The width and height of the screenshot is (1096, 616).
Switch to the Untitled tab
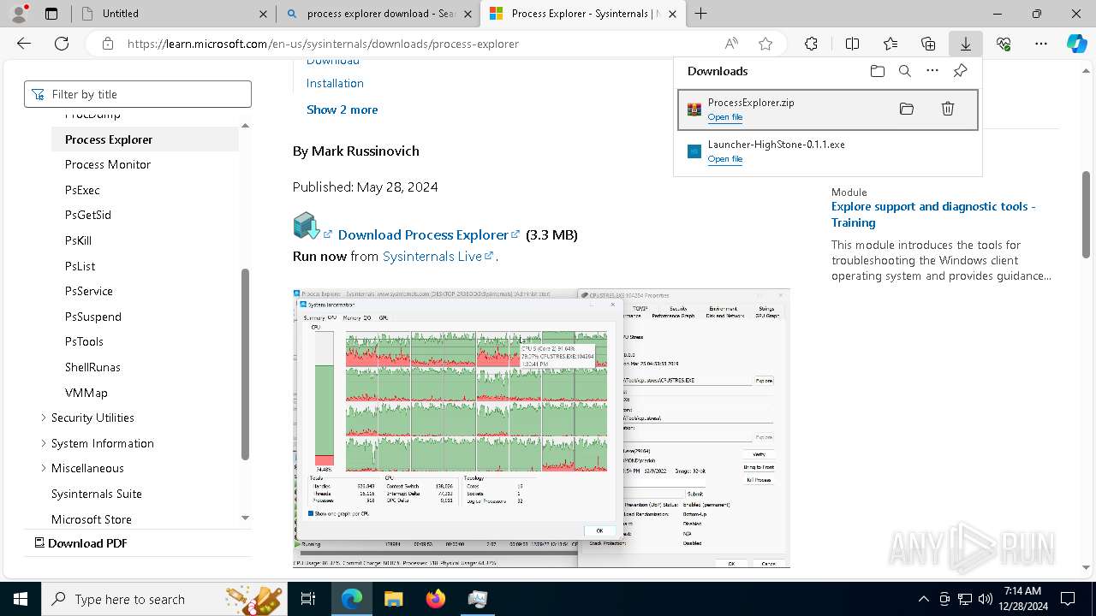click(174, 14)
